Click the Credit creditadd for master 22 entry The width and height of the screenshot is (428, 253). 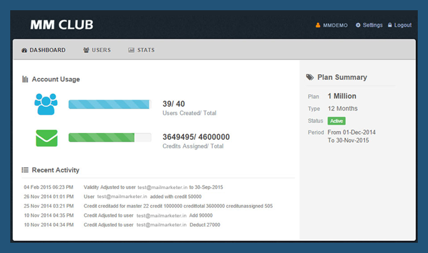point(178,206)
